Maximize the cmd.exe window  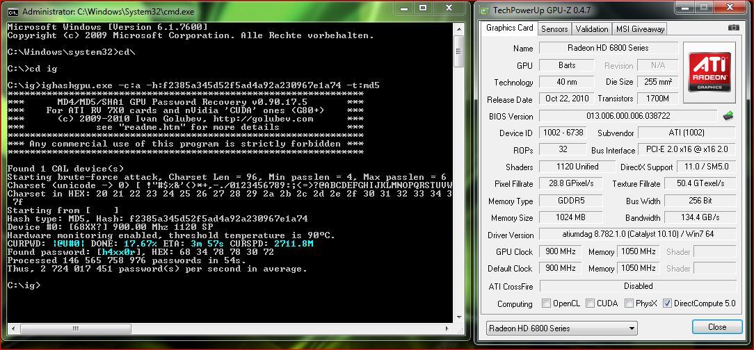tap(423, 8)
